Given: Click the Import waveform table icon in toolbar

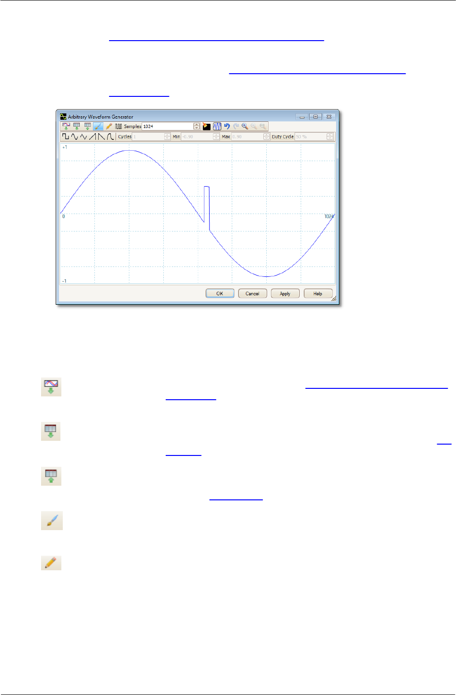Looking at the screenshot, I should point(76,126).
